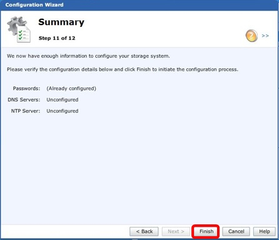Click the orange help question mark icon
279x240 pixels.
(251, 36)
